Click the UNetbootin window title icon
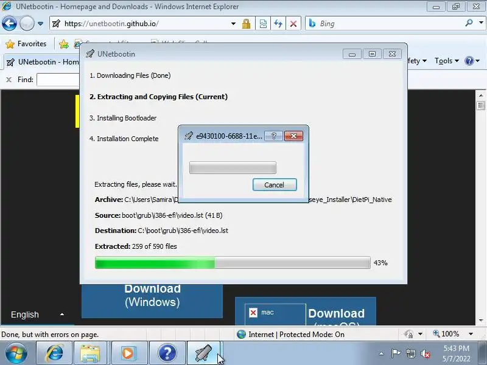Screen dimensions: 487x365 click(90, 54)
